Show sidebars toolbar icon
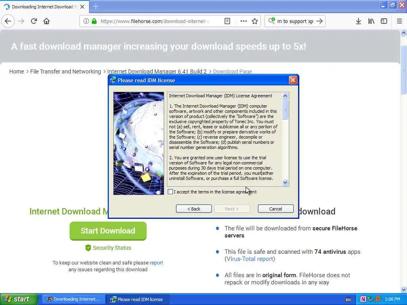 (384, 21)
